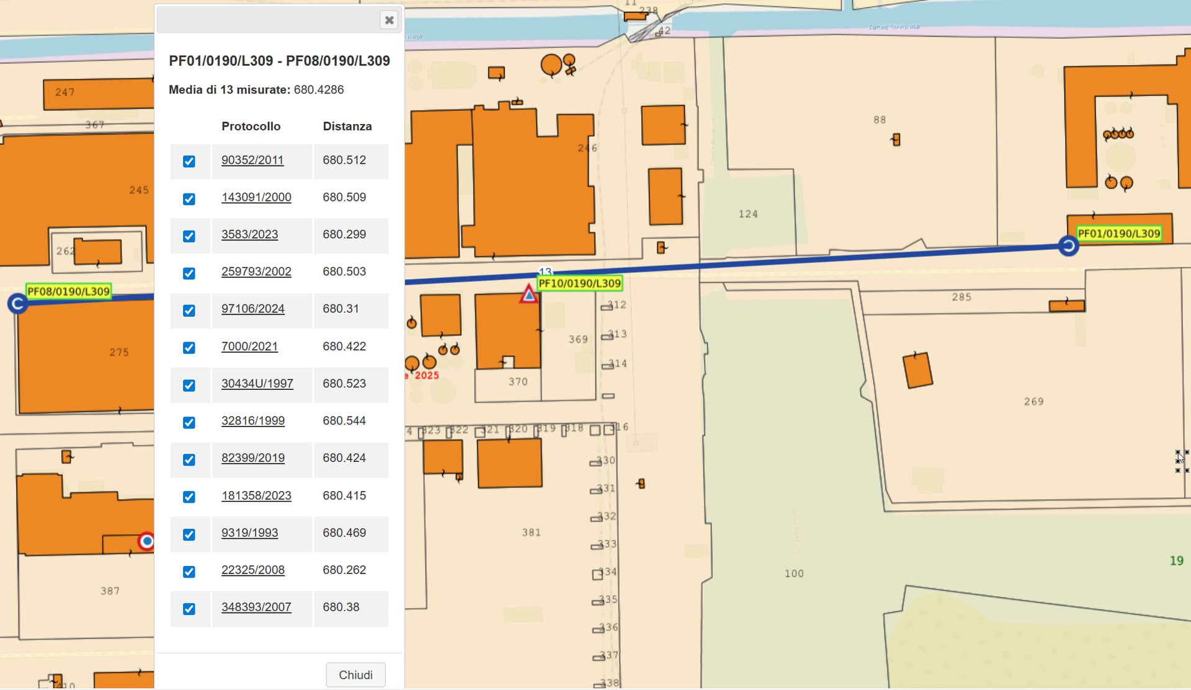Screen dimensions: 1191x690
Task: Click the PF08/0190/L309 circular point marker
Action: tap(17, 304)
